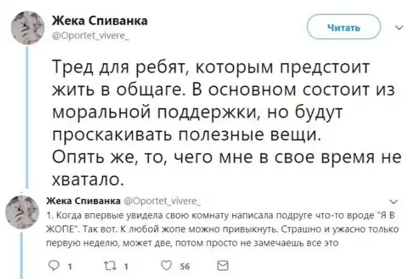Screen dimensions: 407x279
Task: Open bold Жека Спиванка name at top
Action: [100, 21]
